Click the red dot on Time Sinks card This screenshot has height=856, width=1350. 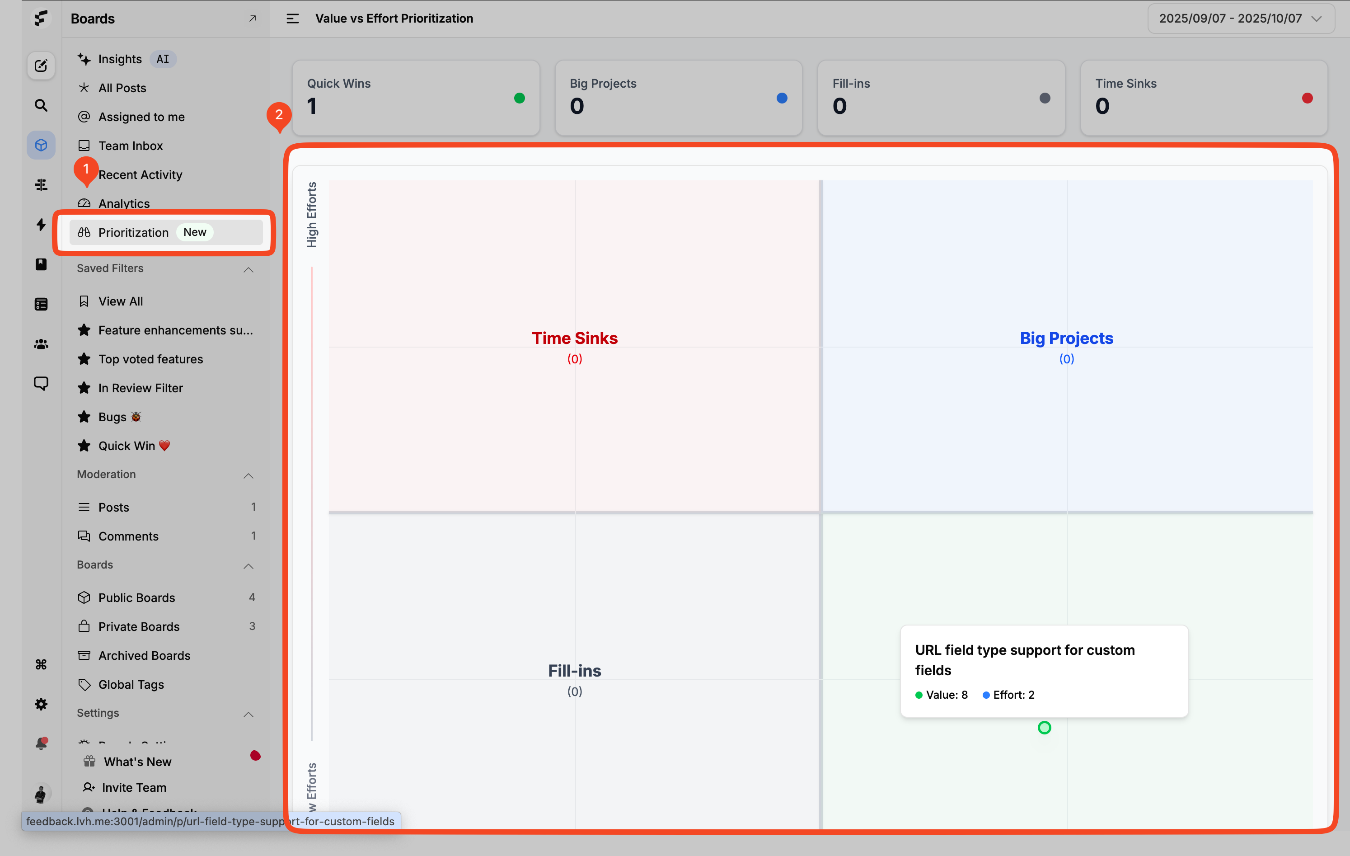click(1307, 98)
